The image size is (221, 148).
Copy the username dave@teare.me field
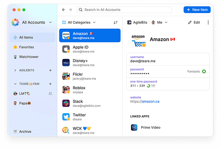pos(168,59)
